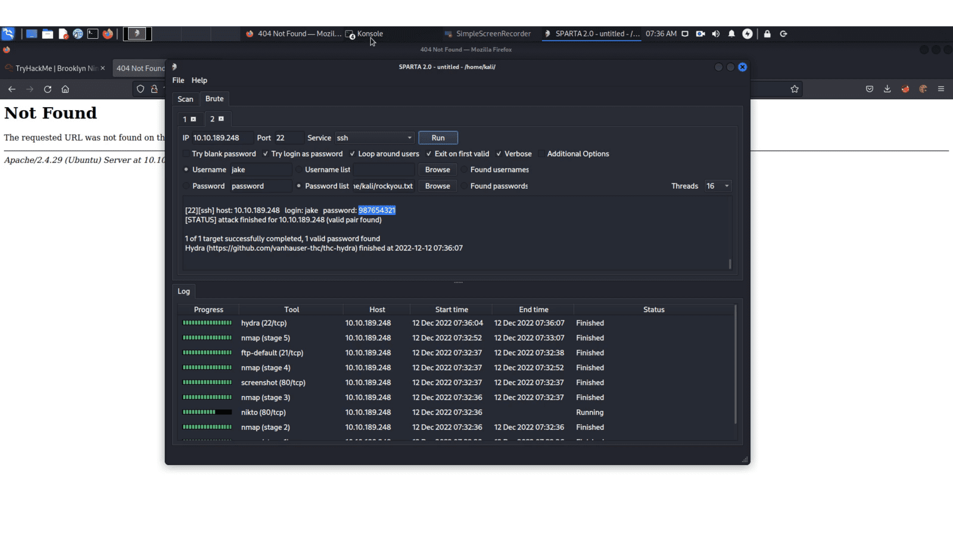Bookmark this page with the star icon
953x536 pixels.
pos(795,89)
